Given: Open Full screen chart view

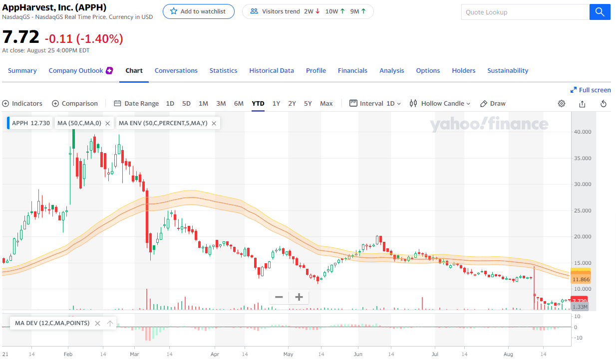Looking at the screenshot, I should 591,90.
